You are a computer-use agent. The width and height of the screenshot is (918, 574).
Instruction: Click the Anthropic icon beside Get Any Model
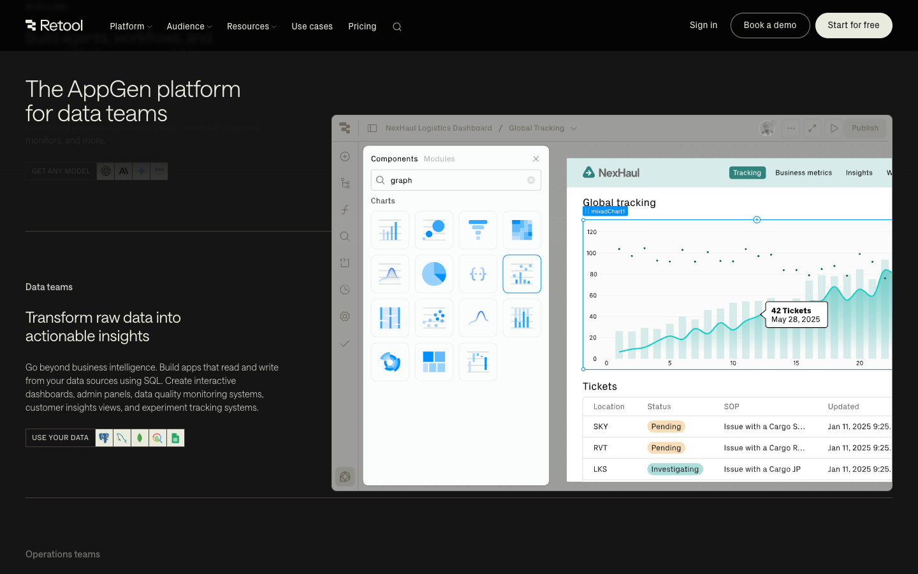tap(124, 171)
